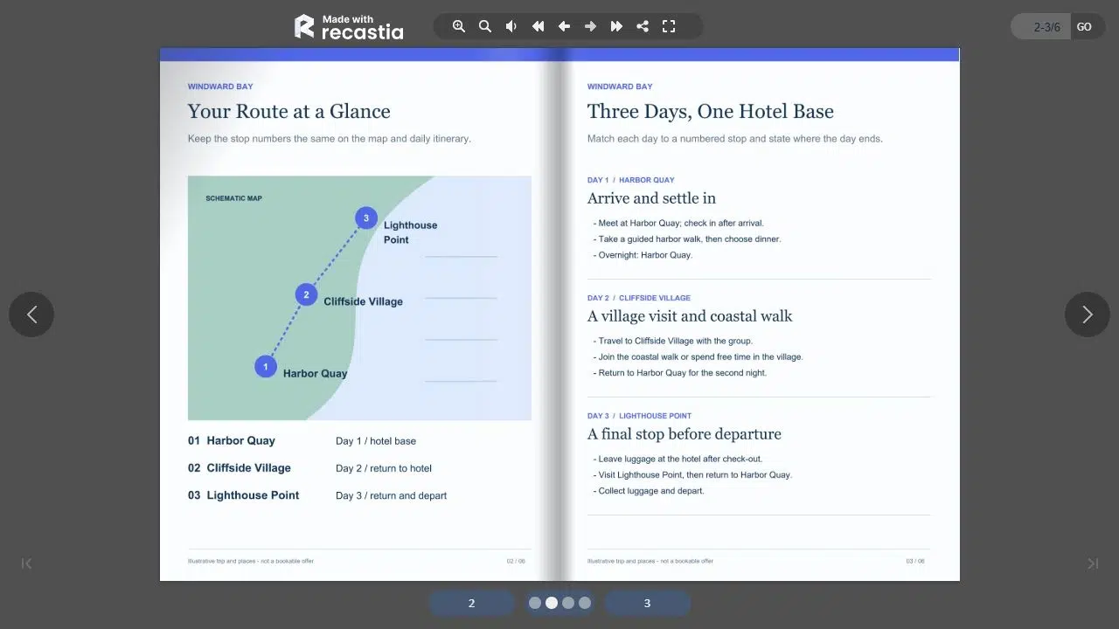Select the third pagination dot
Viewport: 1119px width, 629px height.
point(568,603)
